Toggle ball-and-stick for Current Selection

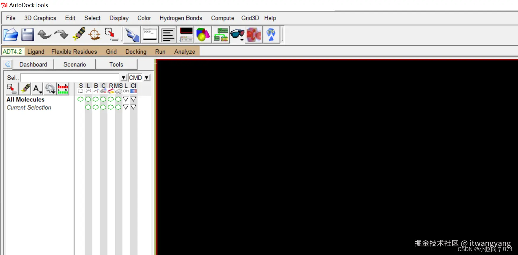[x=95, y=107]
